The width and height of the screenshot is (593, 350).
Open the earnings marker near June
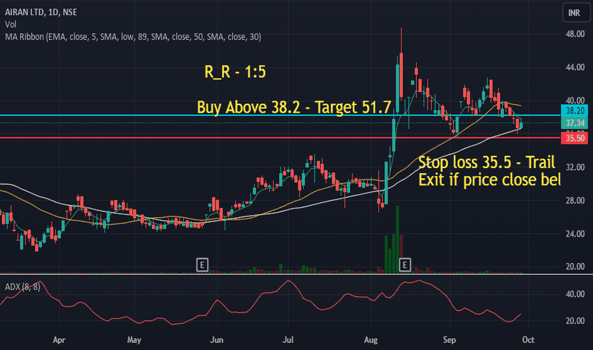pos(202,265)
